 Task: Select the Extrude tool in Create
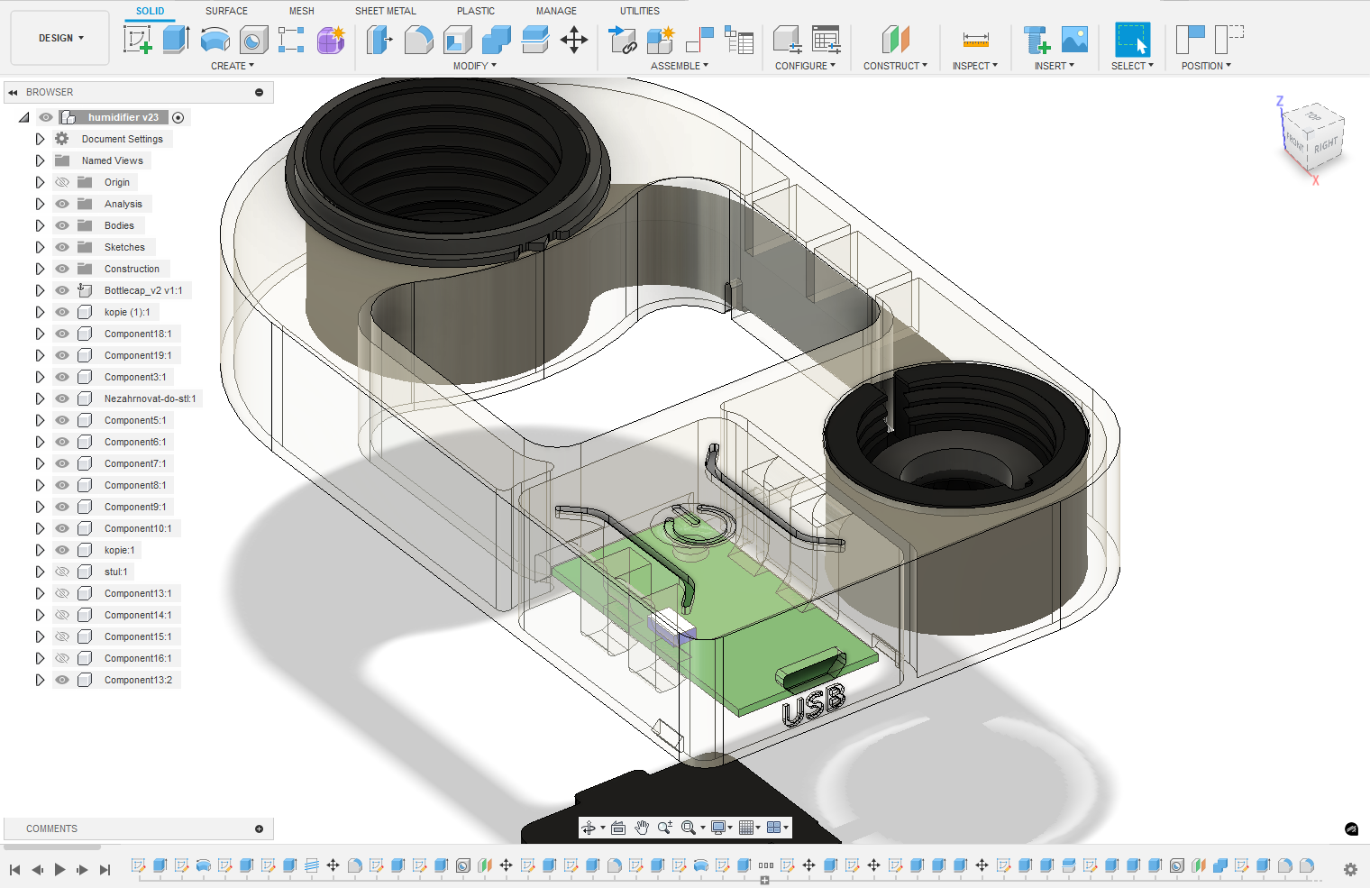click(176, 40)
